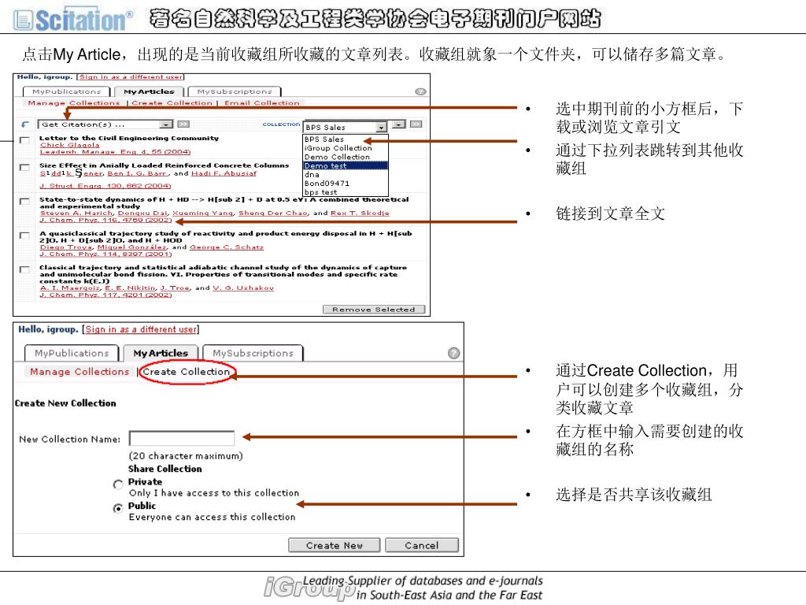Open Manage Collections link in lower panel
The image size is (806, 605).
pyautogui.click(x=79, y=372)
